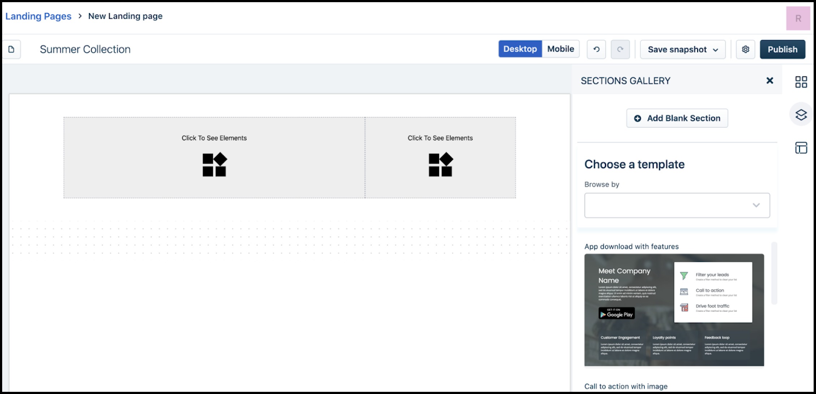Screen dimensions: 816x394
Task: Switch to Desktop view
Action: click(520, 49)
